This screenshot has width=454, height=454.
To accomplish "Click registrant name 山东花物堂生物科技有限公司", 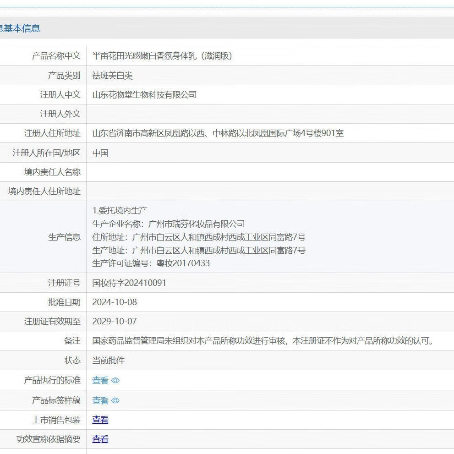I will coord(144,95).
